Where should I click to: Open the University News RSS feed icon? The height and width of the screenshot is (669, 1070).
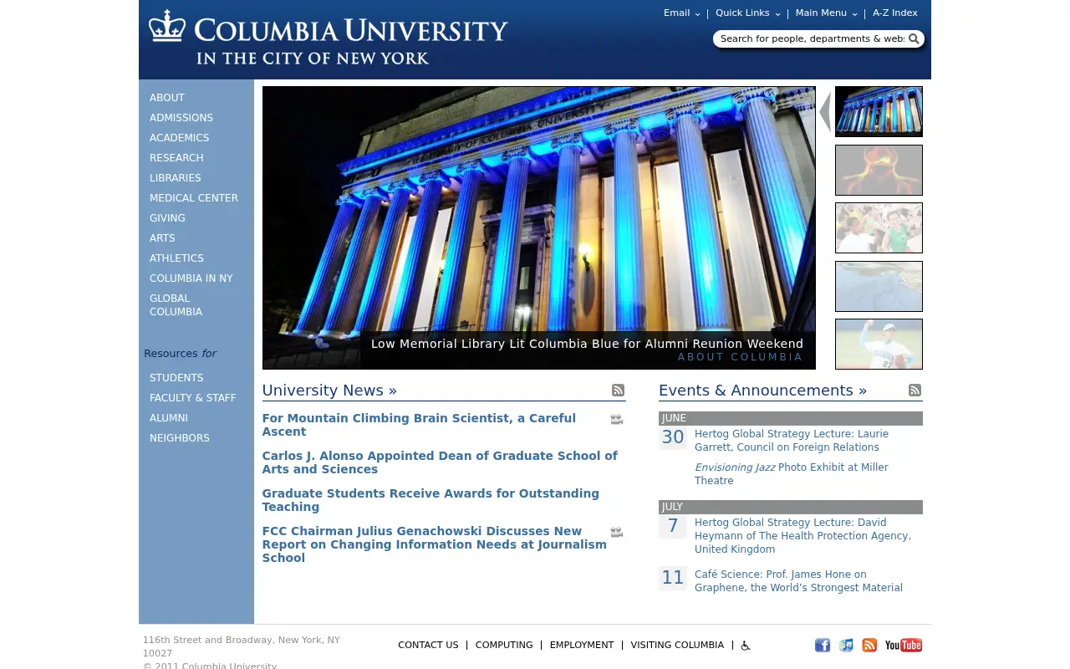click(x=618, y=391)
